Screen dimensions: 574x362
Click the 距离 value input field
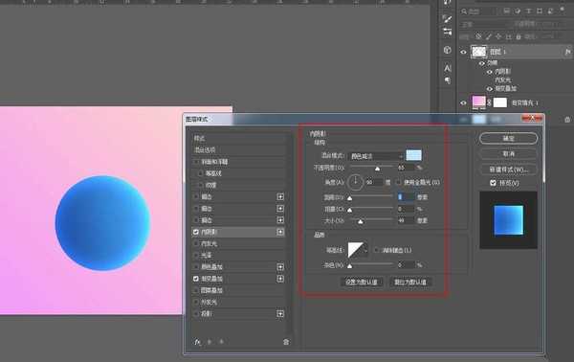pyautogui.click(x=407, y=197)
